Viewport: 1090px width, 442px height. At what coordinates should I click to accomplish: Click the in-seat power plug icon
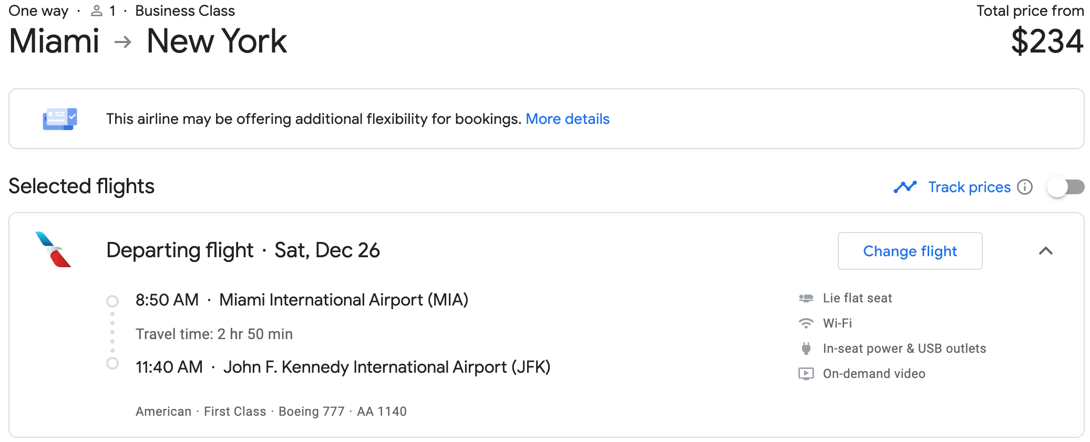[806, 349]
